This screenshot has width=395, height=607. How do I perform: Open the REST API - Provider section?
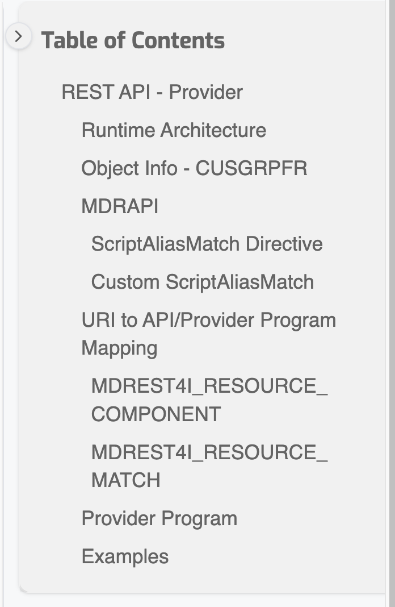click(x=152, y=92)
